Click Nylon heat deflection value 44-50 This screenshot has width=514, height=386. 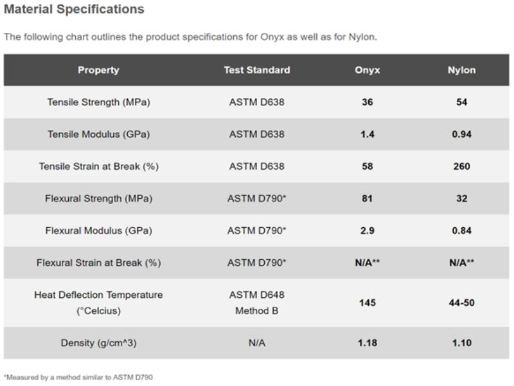click(x=461, y=302)
